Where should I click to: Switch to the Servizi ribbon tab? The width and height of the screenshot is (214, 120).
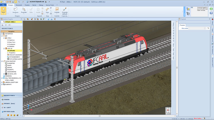tap(34, 5)
